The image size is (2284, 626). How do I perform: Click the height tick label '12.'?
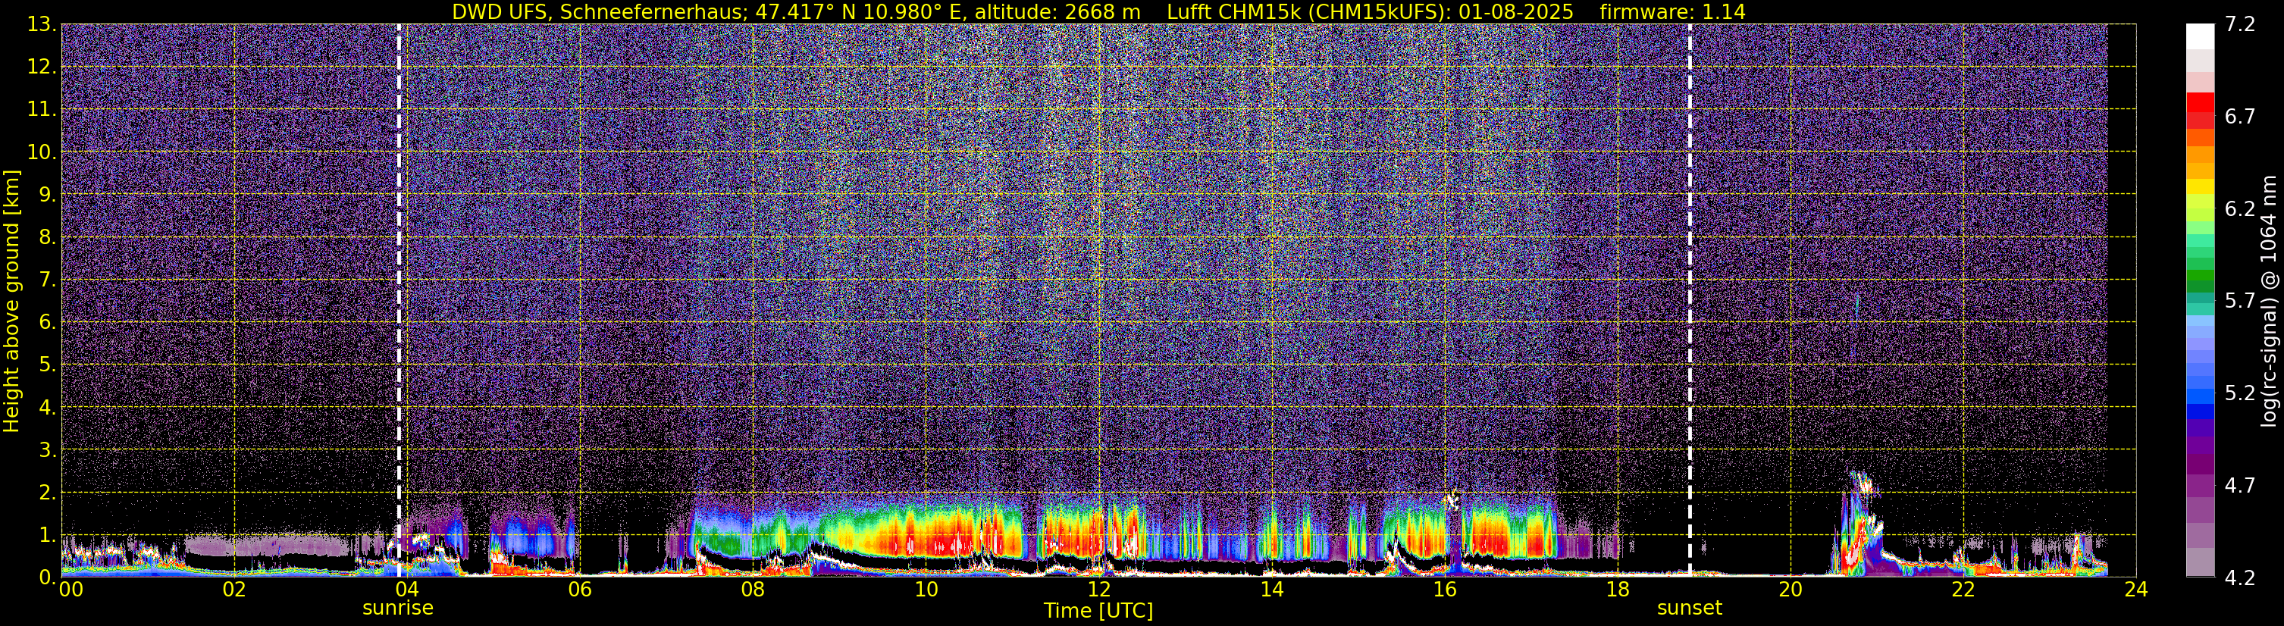41,67
